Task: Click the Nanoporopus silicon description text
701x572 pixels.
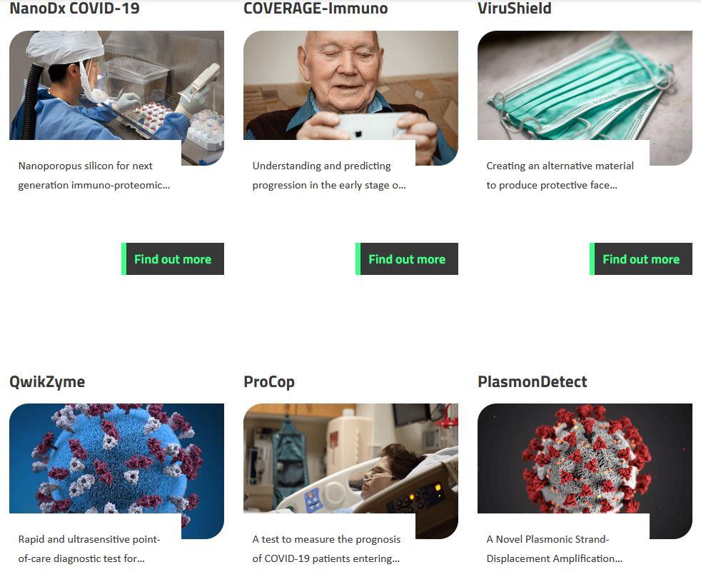Action: [94, 175]
